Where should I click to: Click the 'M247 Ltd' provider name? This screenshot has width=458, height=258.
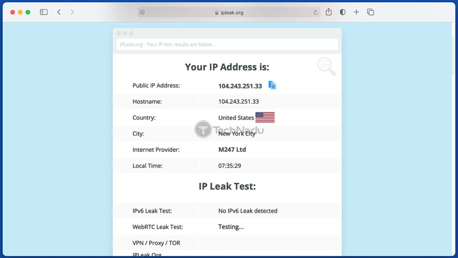pos(232,150)
